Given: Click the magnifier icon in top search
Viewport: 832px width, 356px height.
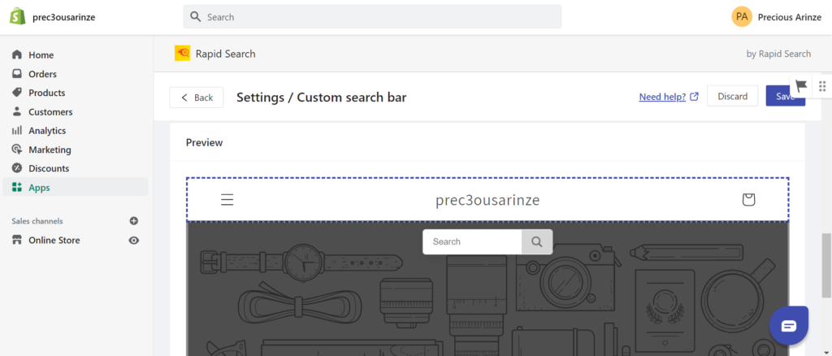Looking at the screenshot, I should pyautogui.click(x=195, y=17).
